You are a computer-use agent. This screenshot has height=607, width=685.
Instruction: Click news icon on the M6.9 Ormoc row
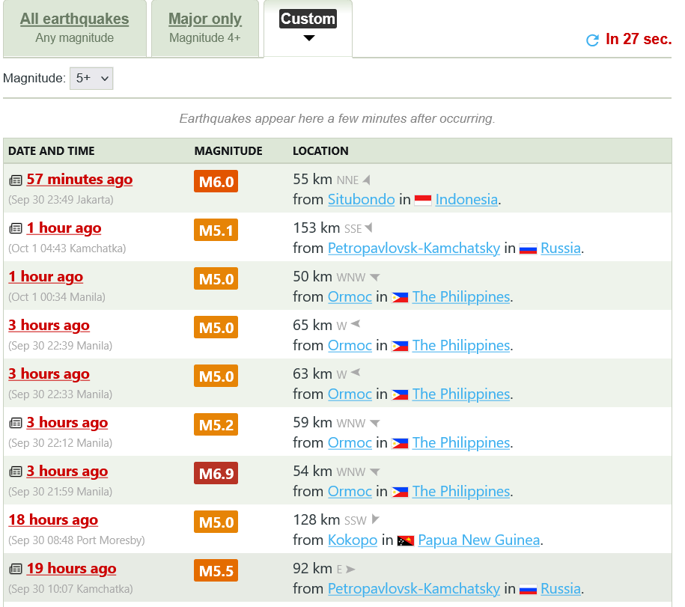click(16, 472)
